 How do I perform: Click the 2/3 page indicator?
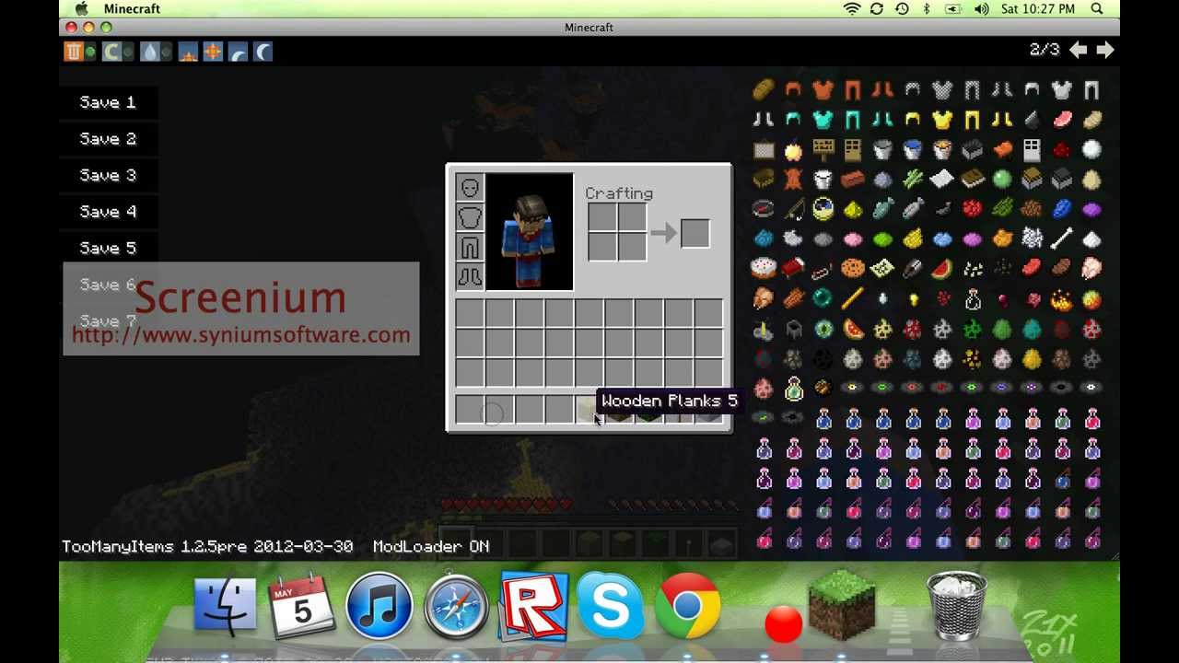coord(1045,50)
